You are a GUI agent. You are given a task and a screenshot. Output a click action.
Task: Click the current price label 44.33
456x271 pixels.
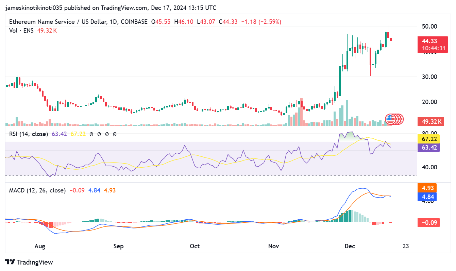(429, 41)
